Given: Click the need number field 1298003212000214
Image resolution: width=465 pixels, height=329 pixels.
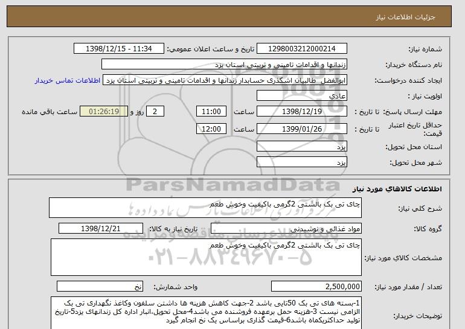Looking at the screenshot, I should click(x=302, y=49).
